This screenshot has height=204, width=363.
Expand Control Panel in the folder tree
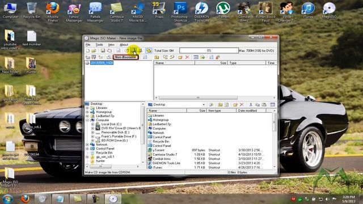pyautogui.click(x=87, y=148)
